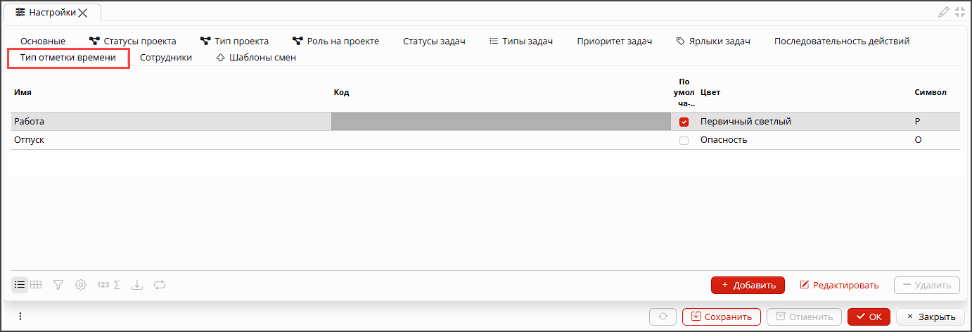The image size is (972, 332).
Task: Open the Ярлыки задач tab
Action: [713, 41]
